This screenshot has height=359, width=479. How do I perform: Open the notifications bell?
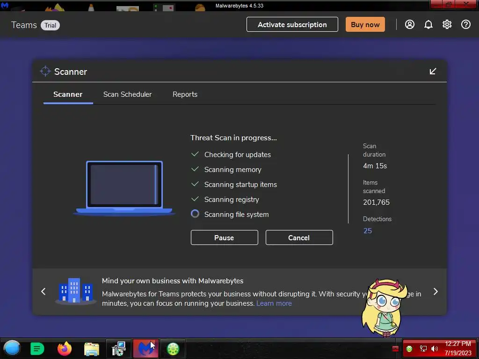428,24
